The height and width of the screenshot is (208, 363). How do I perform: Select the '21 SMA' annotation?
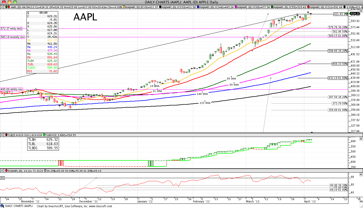157,91
